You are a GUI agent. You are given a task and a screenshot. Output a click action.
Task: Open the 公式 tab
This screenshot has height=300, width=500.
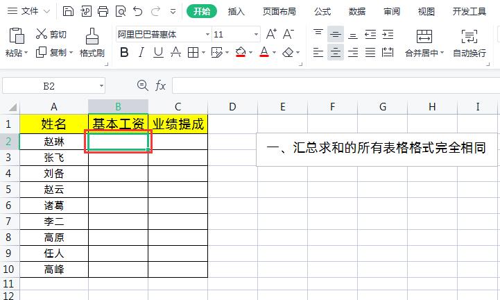click(322, 12)
